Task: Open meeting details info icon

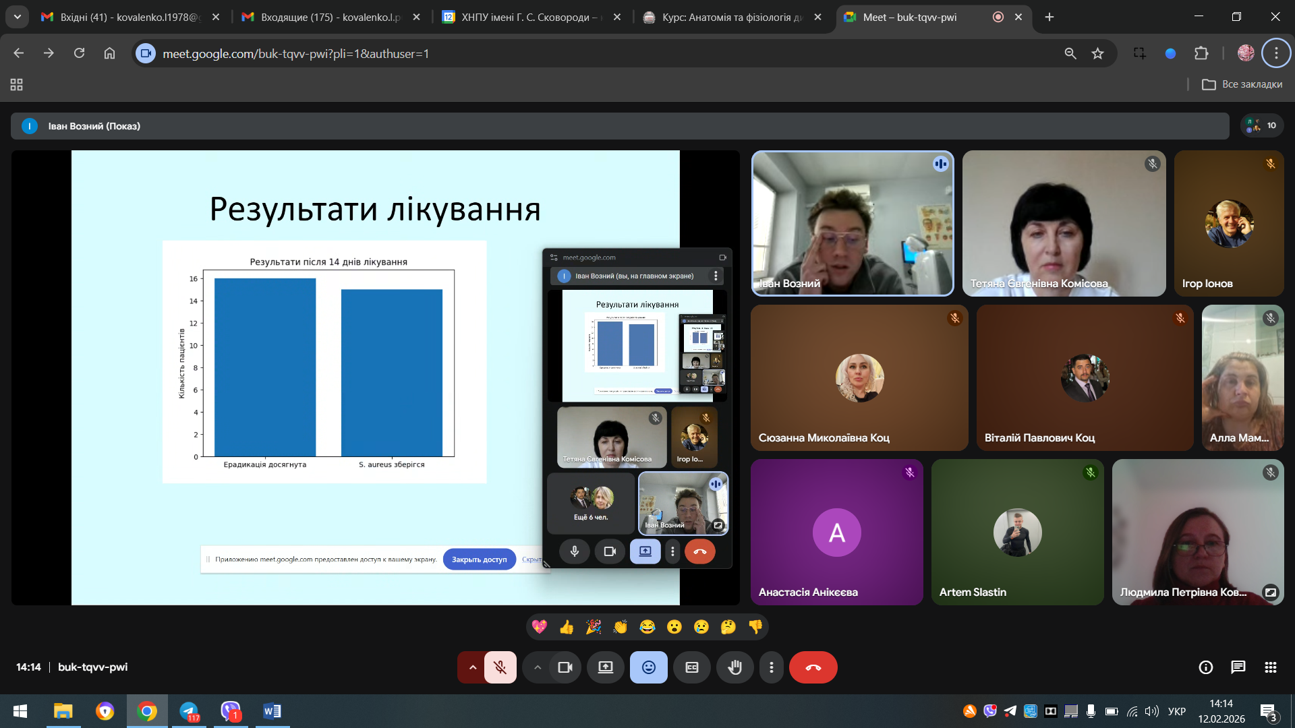Action: coord(1205,667)
